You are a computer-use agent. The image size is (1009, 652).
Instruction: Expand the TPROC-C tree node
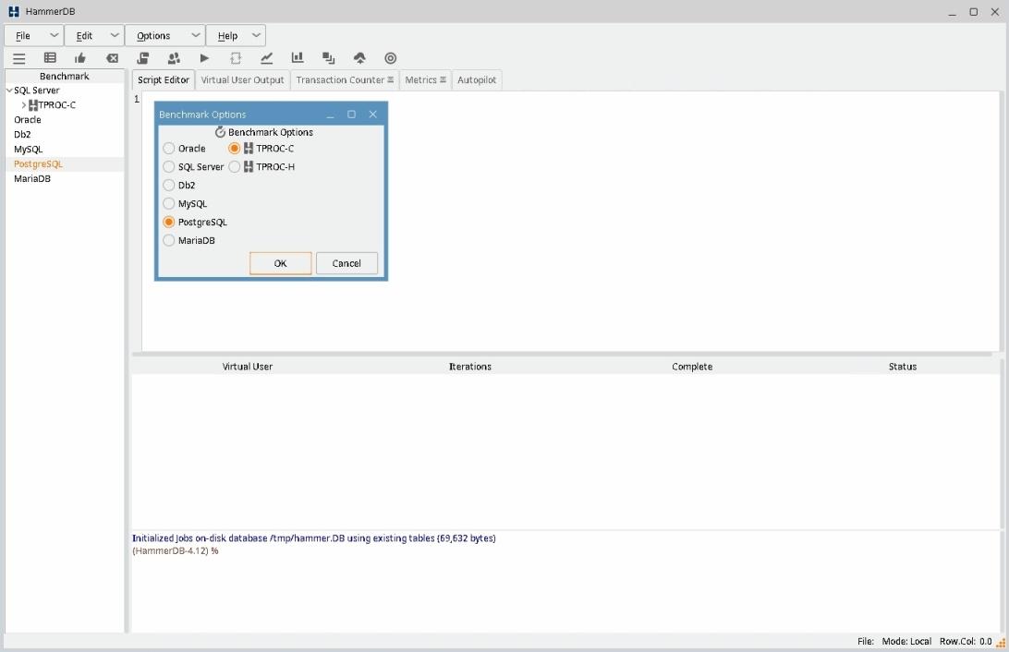[x=24, y=105]
